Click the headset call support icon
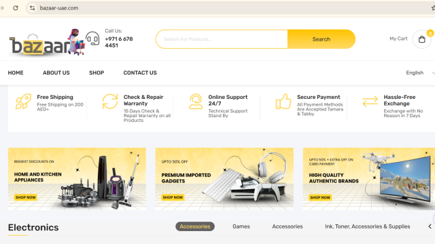435x244 pixels. pos(92,39)
